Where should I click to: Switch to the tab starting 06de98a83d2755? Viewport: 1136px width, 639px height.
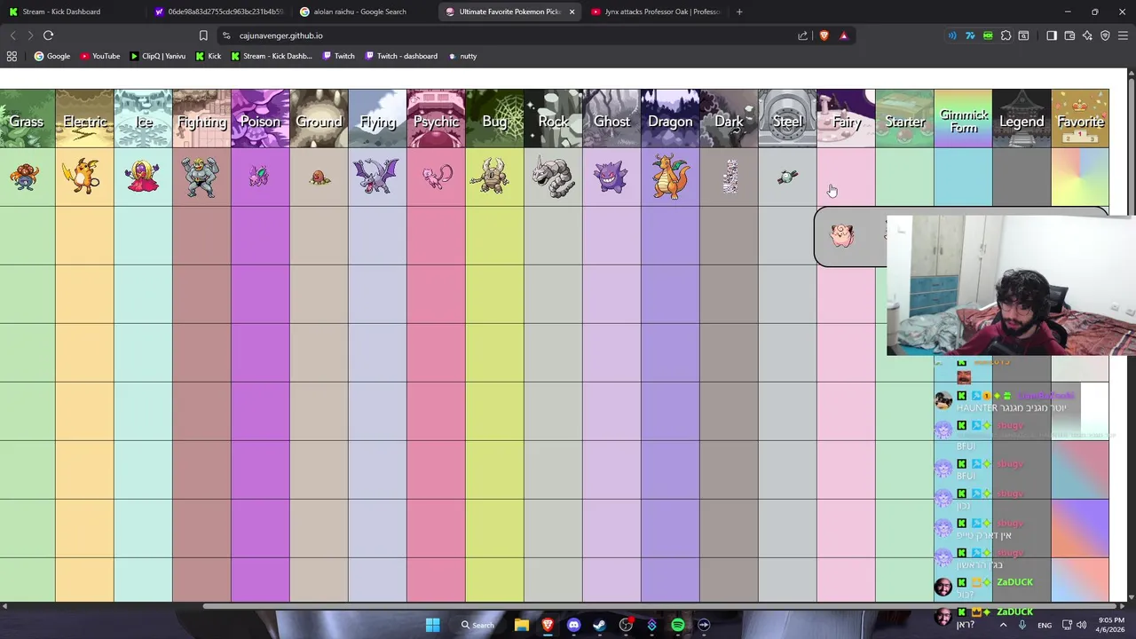(217, 12)
